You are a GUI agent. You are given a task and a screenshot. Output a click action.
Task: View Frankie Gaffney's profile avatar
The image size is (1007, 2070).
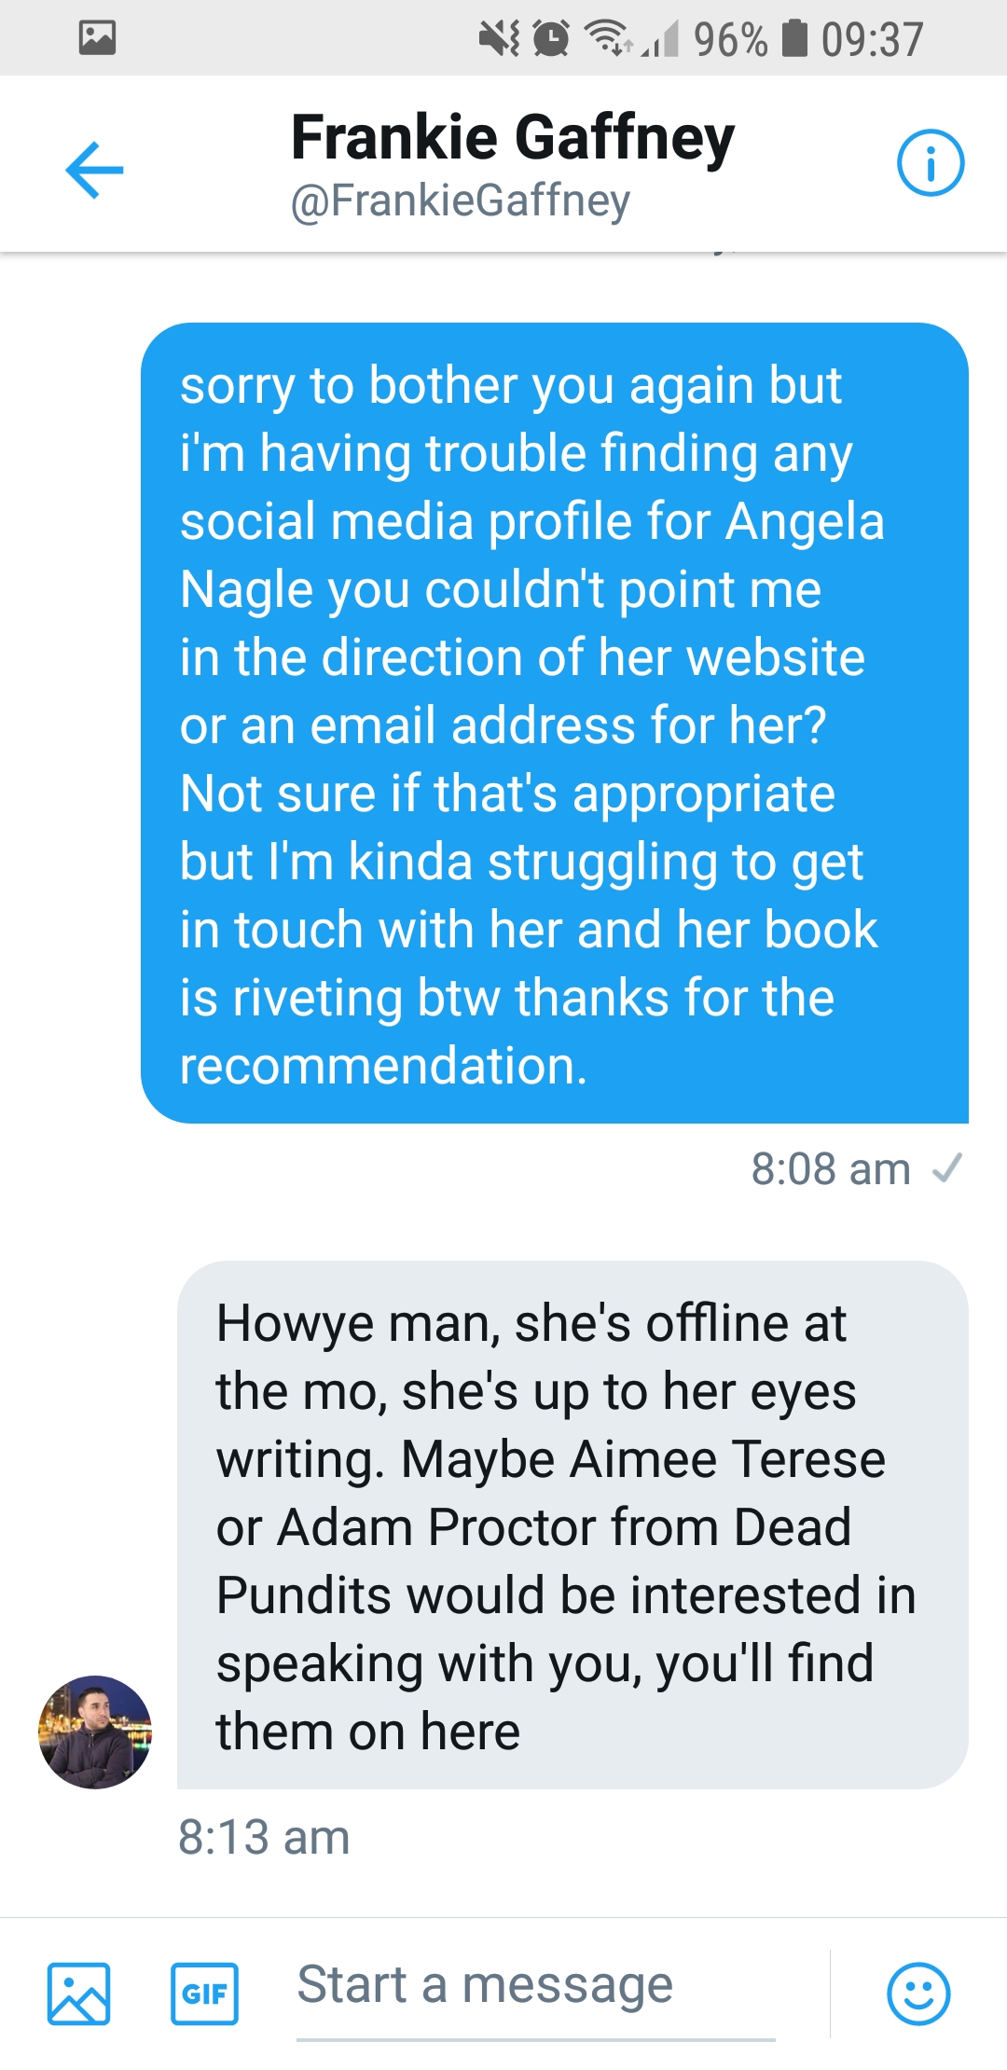click(x=94, y=1732)
